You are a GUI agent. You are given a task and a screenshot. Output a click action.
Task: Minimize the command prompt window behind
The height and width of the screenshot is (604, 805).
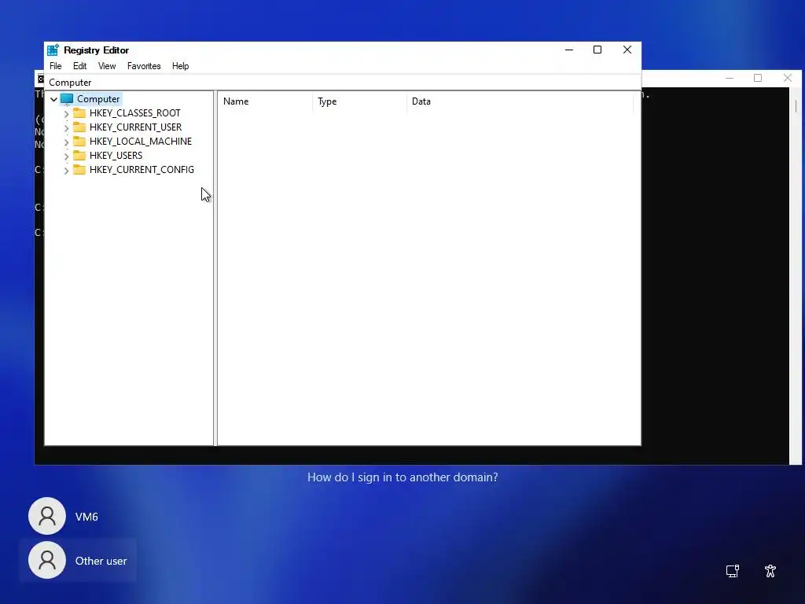point(730,78)
